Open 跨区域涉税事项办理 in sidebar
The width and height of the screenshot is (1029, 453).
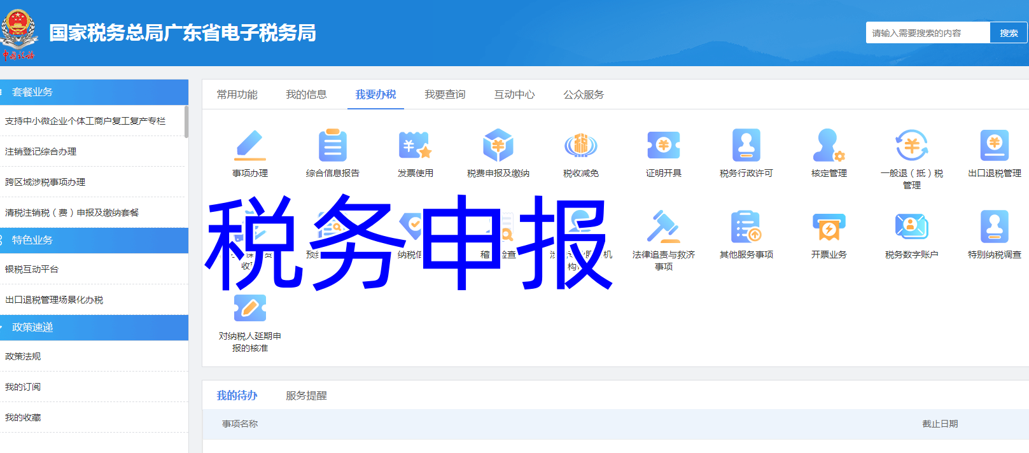[x=45, y=182]
